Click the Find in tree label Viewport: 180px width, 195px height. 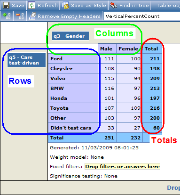[x=134, y=6]
